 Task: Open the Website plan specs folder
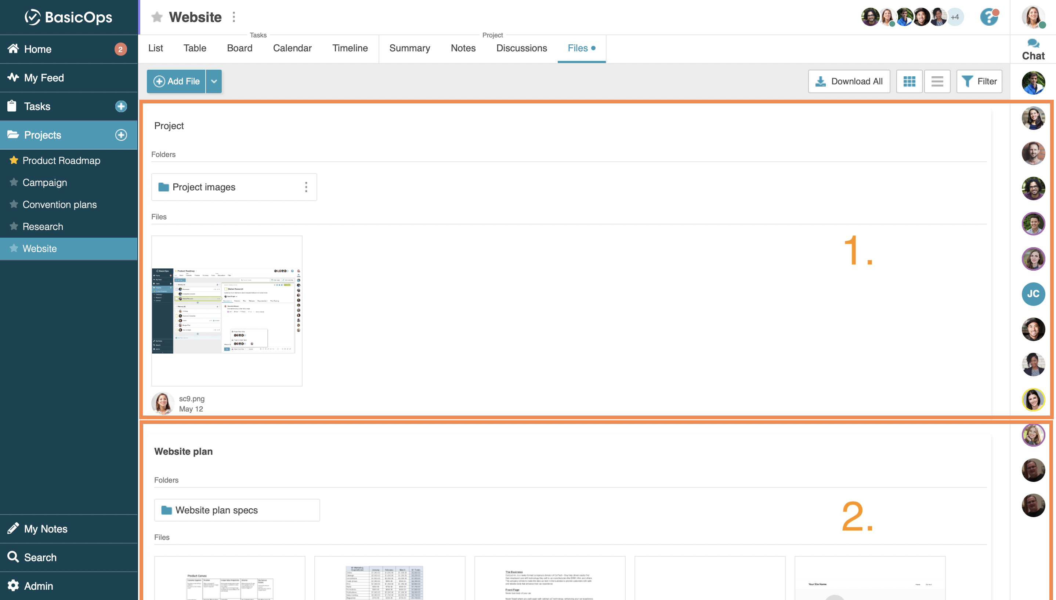[237, 510]
